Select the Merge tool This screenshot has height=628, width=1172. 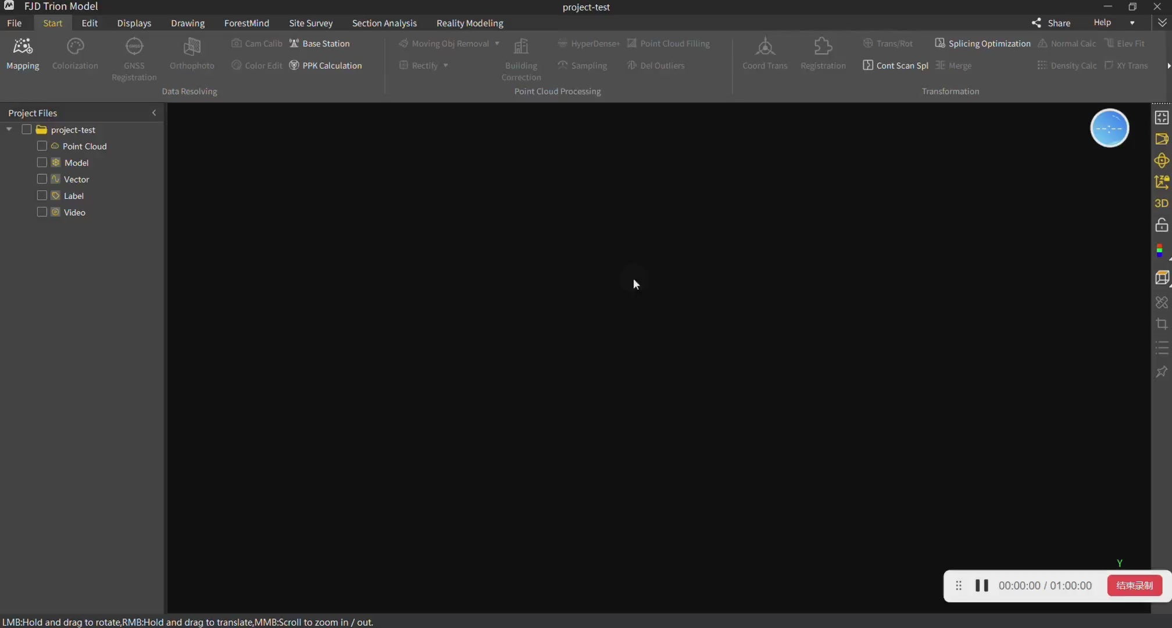tap(953, 66)
